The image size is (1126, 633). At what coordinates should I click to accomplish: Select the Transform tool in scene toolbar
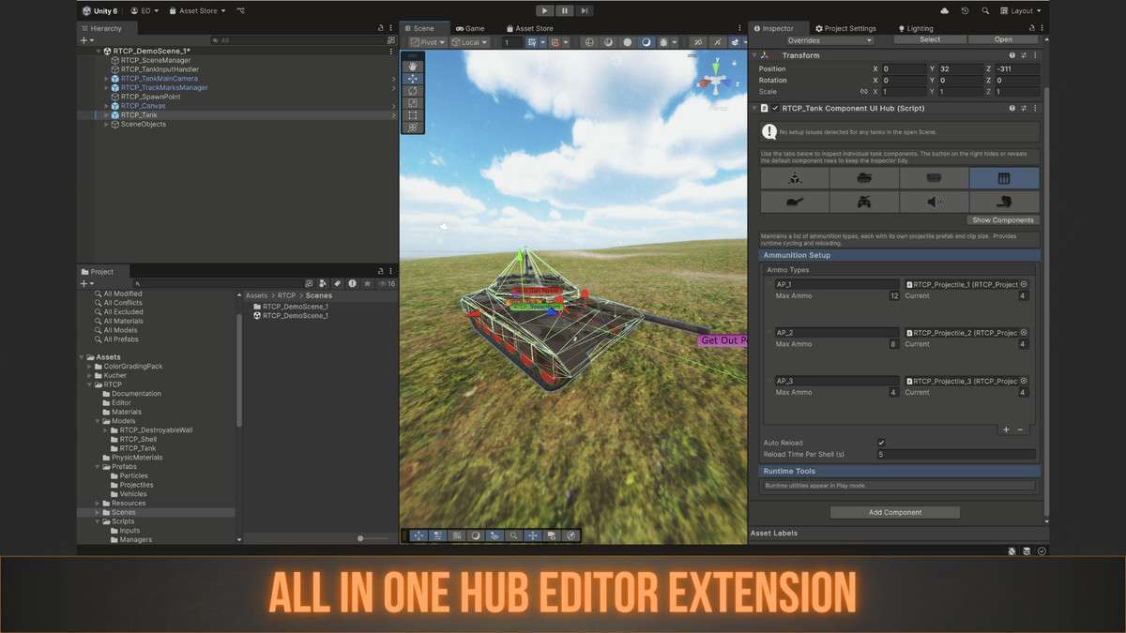tap(413, 128)
